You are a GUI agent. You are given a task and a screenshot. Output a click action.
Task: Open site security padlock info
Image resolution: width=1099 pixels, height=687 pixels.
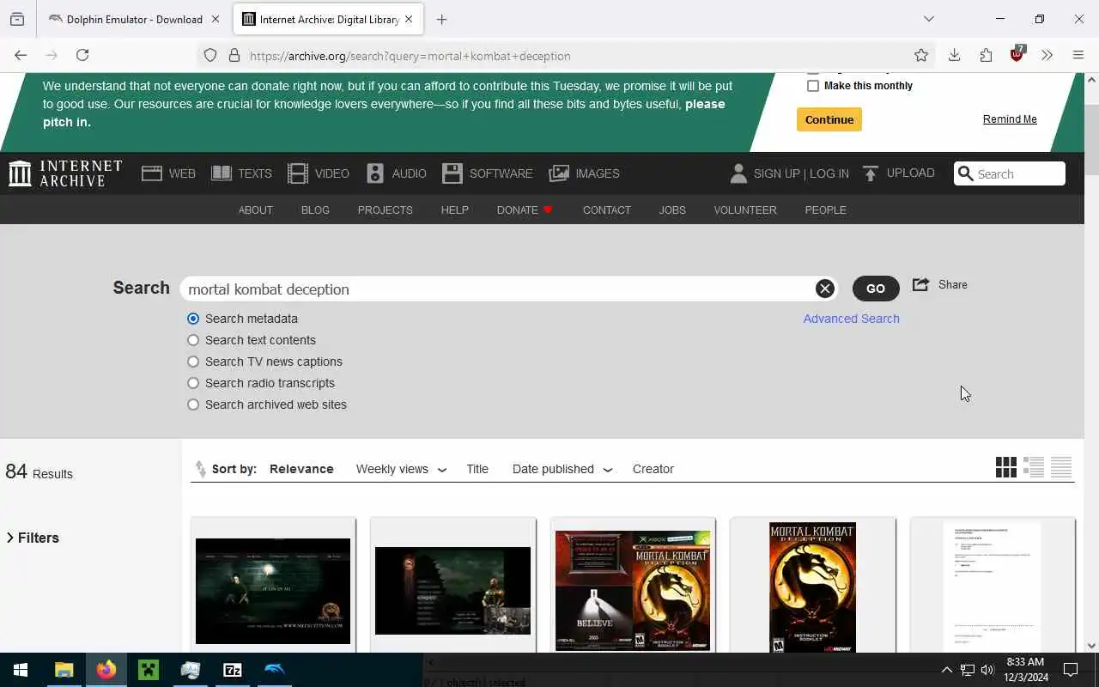coord(234,56)
